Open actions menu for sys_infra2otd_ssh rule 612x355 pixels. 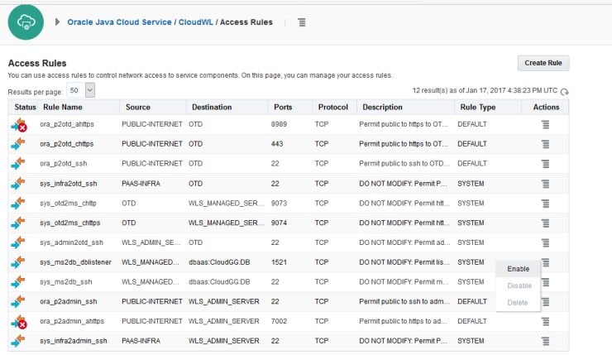[545, 183]
